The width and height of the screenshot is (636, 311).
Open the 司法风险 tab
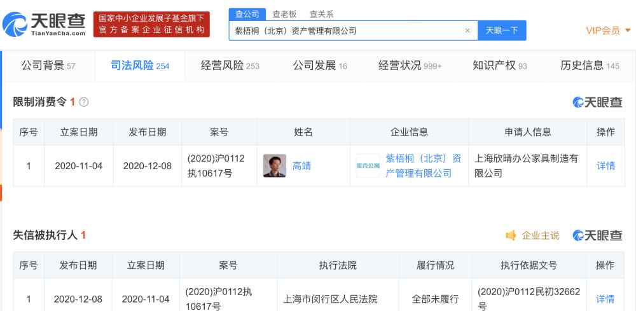tap(140, 66)
